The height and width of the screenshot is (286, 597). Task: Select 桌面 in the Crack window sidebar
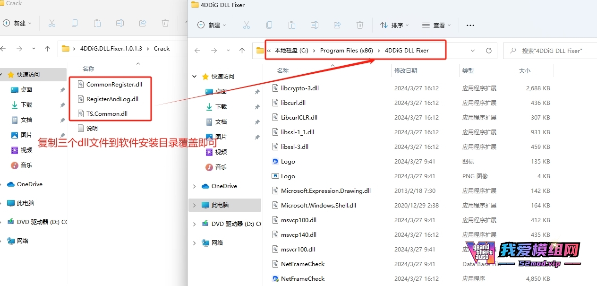26,90
